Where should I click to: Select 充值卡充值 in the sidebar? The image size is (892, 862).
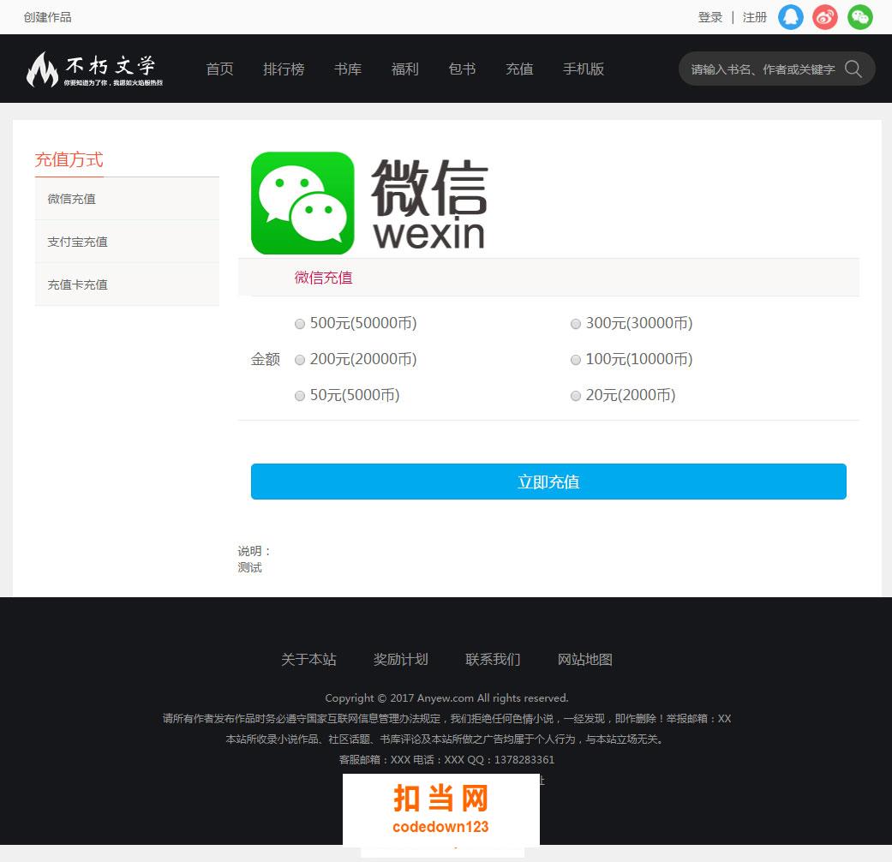127,284
